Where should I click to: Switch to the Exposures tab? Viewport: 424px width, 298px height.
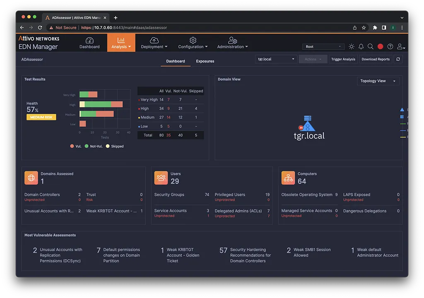click(x=205, y=61)
